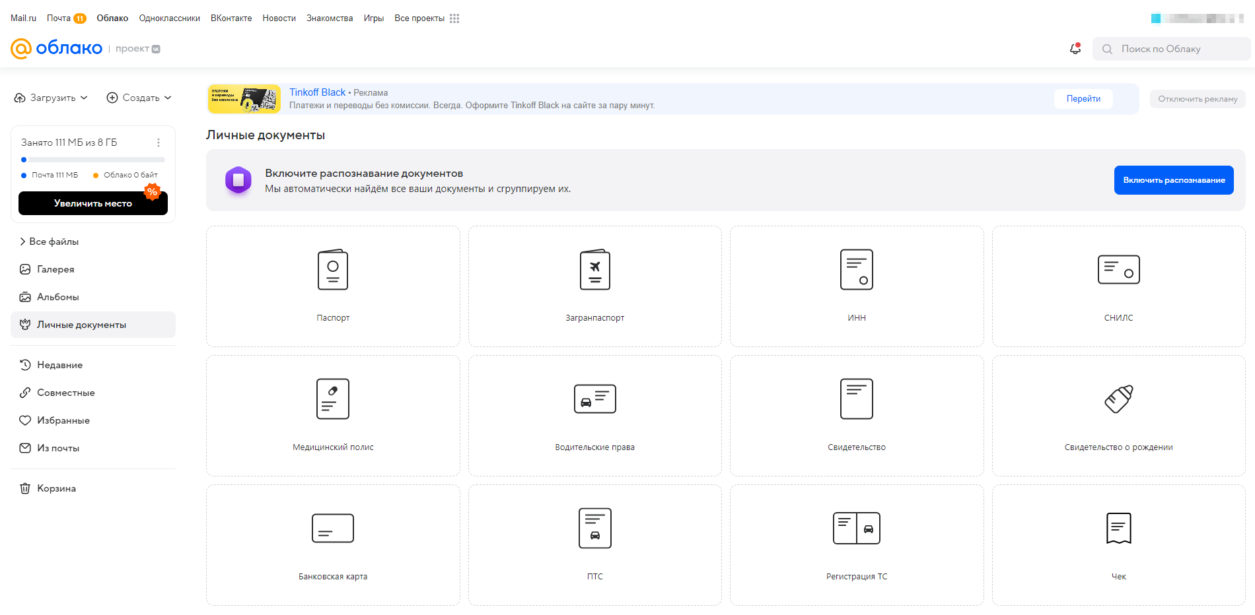Click the Водительские права icon

594,399
